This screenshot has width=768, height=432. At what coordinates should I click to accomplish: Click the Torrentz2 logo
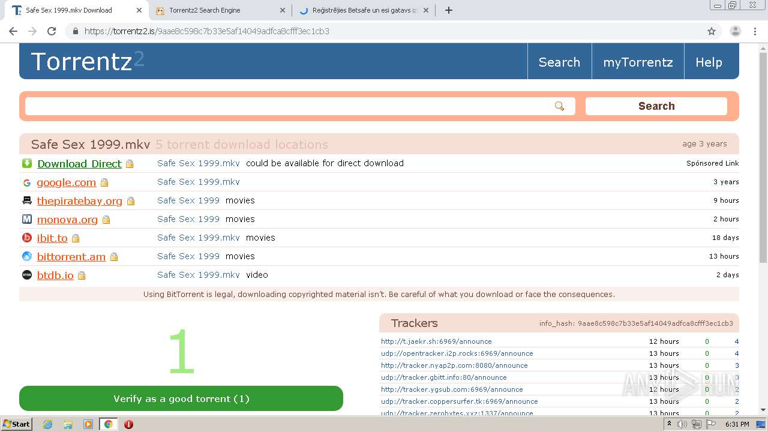pos(88,61)
